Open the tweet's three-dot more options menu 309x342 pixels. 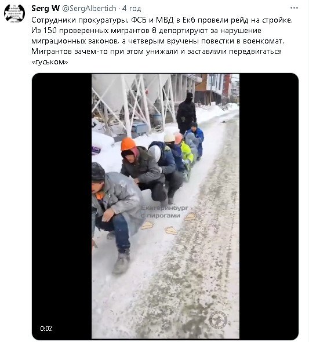(x=294, y=8)
